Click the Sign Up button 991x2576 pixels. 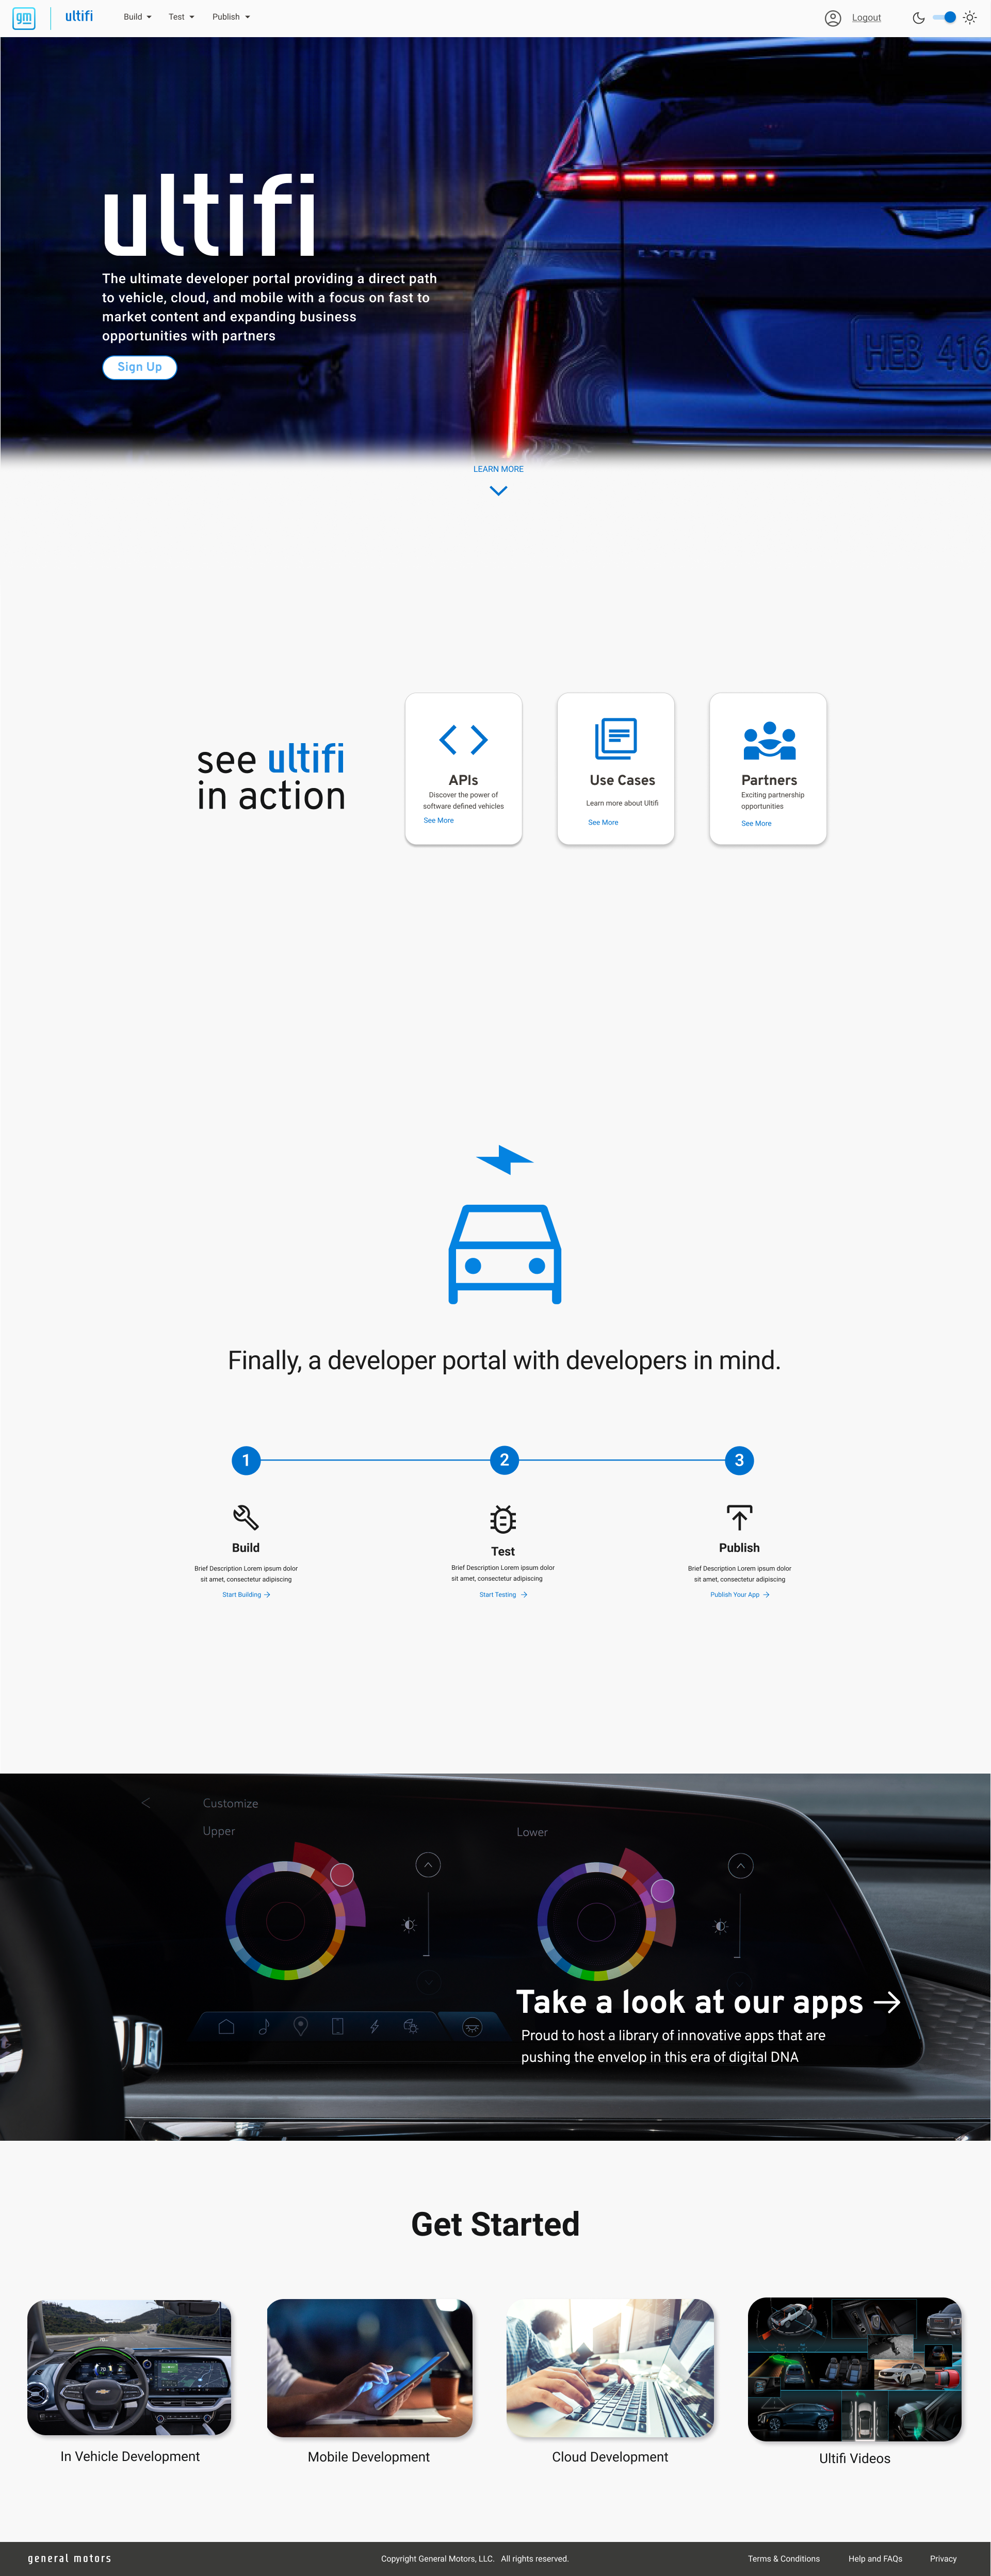click(x=139, y=367)
